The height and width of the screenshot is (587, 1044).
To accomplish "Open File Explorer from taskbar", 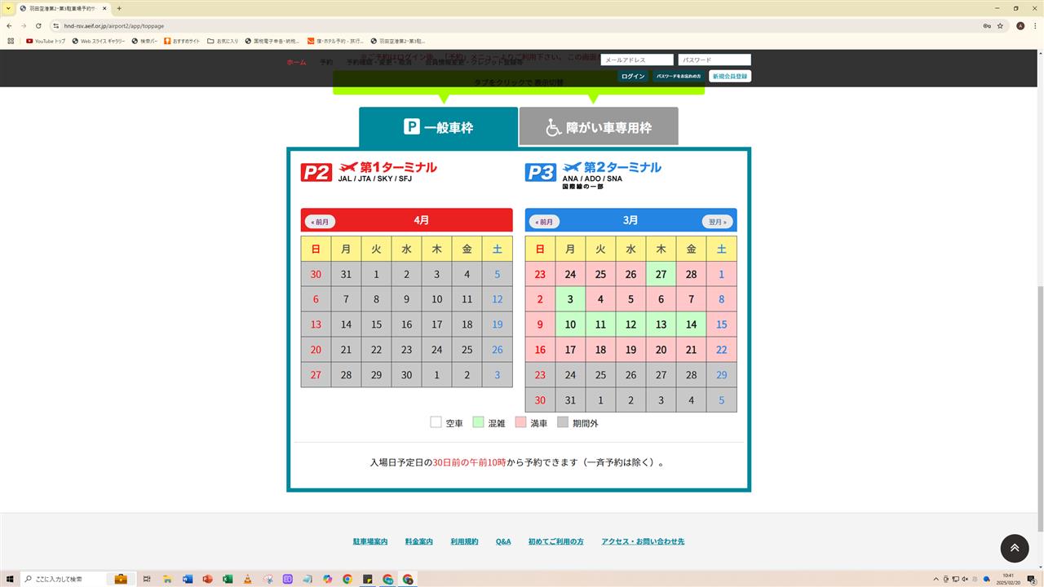I will pos(167,579).
